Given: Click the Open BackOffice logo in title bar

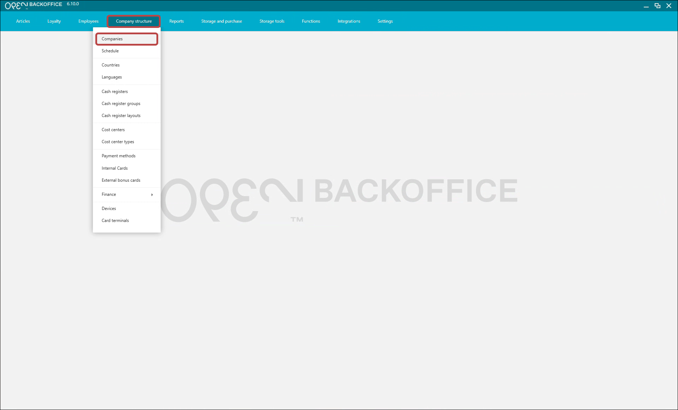Looking at the screenshot, I should pos(34,5).
